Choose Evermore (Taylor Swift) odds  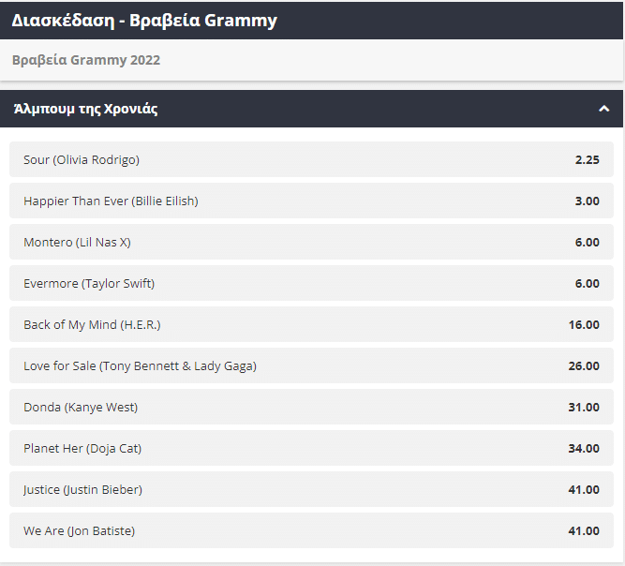(x=311, y=283)
